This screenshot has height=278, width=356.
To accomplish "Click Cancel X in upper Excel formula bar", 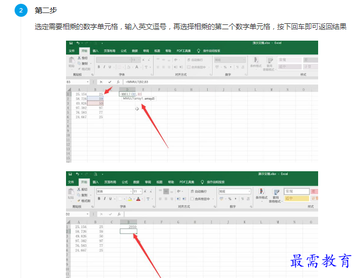I will pyautogui.click(x=101, y=82).
